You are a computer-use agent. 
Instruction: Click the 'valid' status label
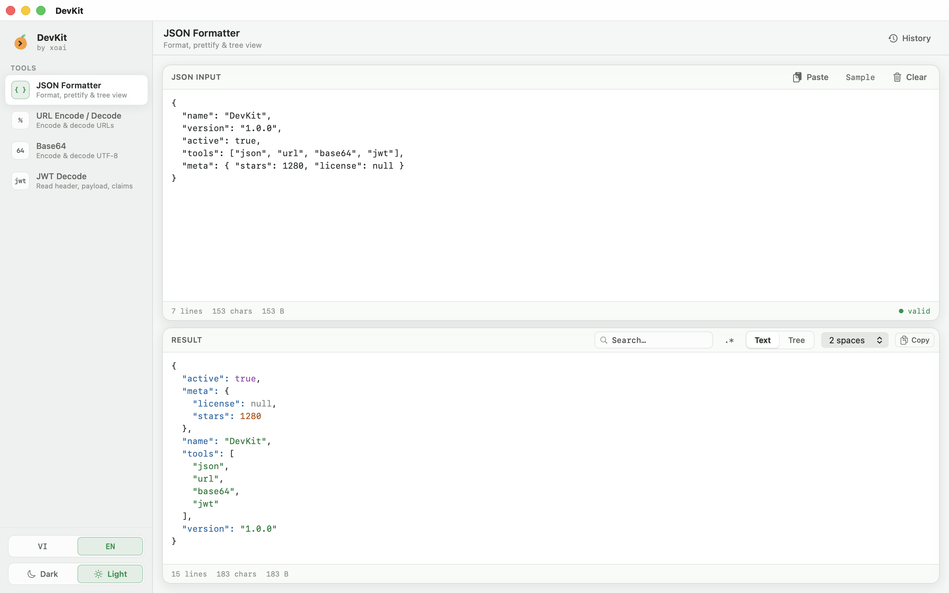tap(919, 311)
